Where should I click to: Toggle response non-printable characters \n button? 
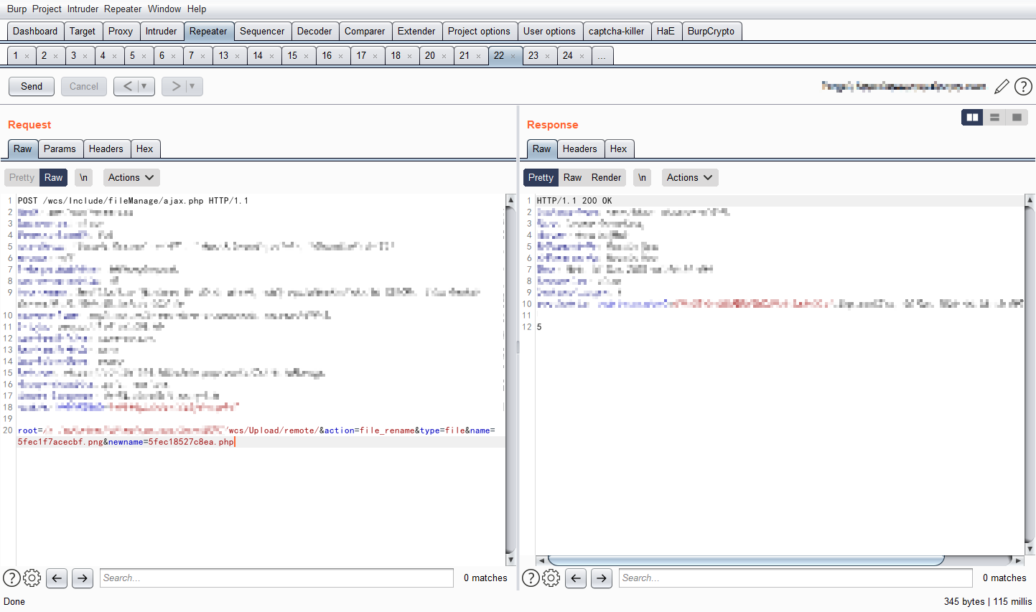(x=643, y=177)
